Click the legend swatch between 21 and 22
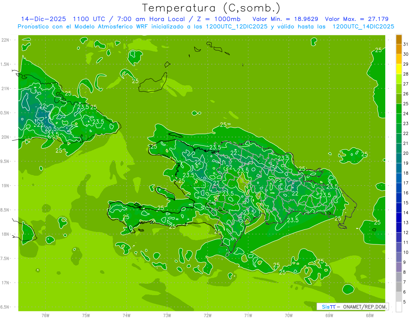The image size is (415, 320). click(x=399, y=138)
